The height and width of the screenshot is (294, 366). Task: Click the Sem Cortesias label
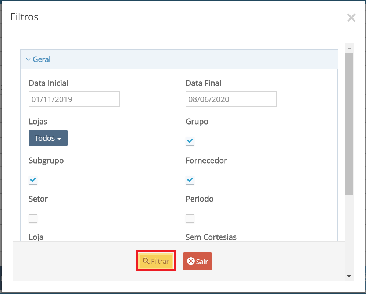click(x=211, y=237)
